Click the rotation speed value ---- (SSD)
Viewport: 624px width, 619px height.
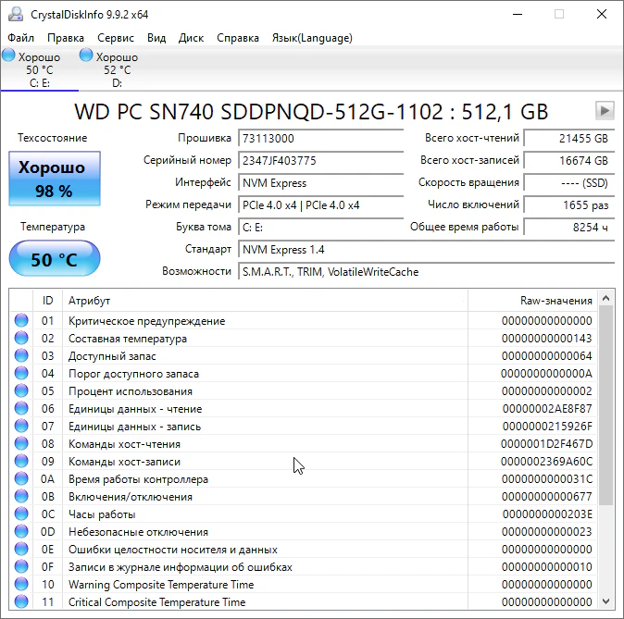[x=569, y=183]
